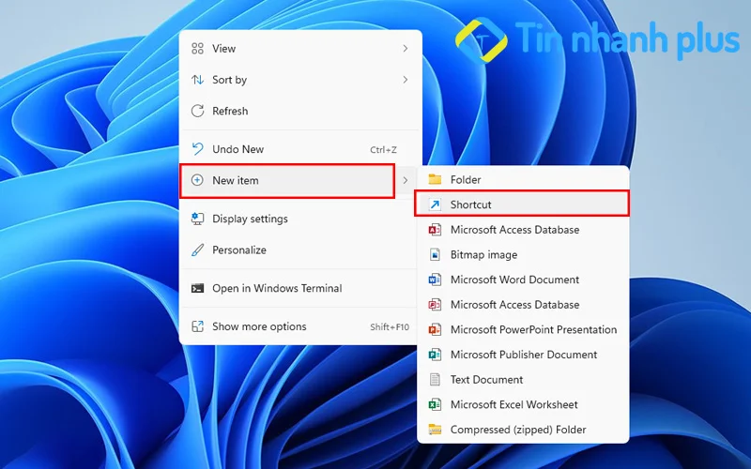The image size is (751, 469).
Task: Select Show more options entry
Action: pyautogui.click(x=300, y=326)
